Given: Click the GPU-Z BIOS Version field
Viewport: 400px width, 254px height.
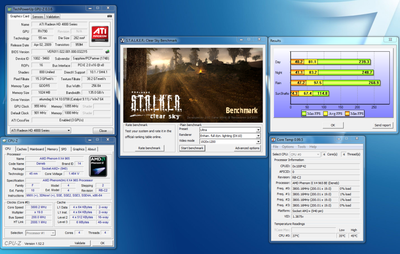Looking at the screenshot, I should 67,52.
